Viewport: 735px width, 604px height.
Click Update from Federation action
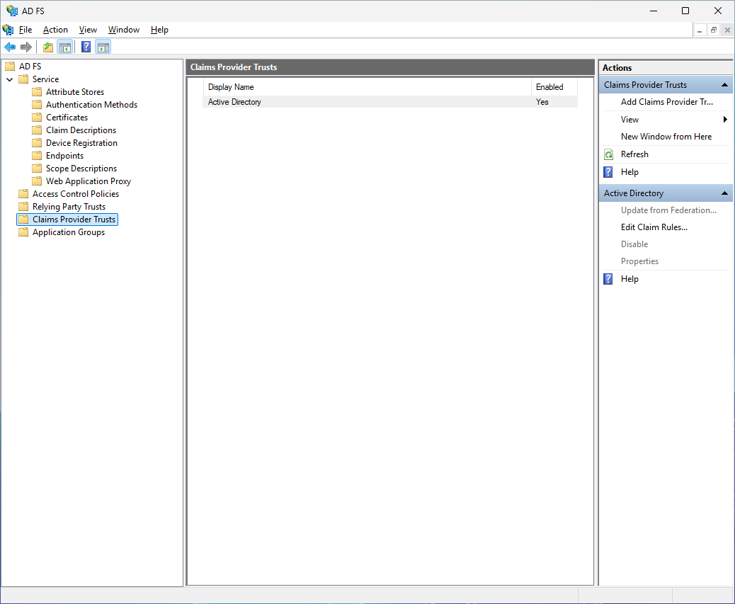[x=668, y=210]
